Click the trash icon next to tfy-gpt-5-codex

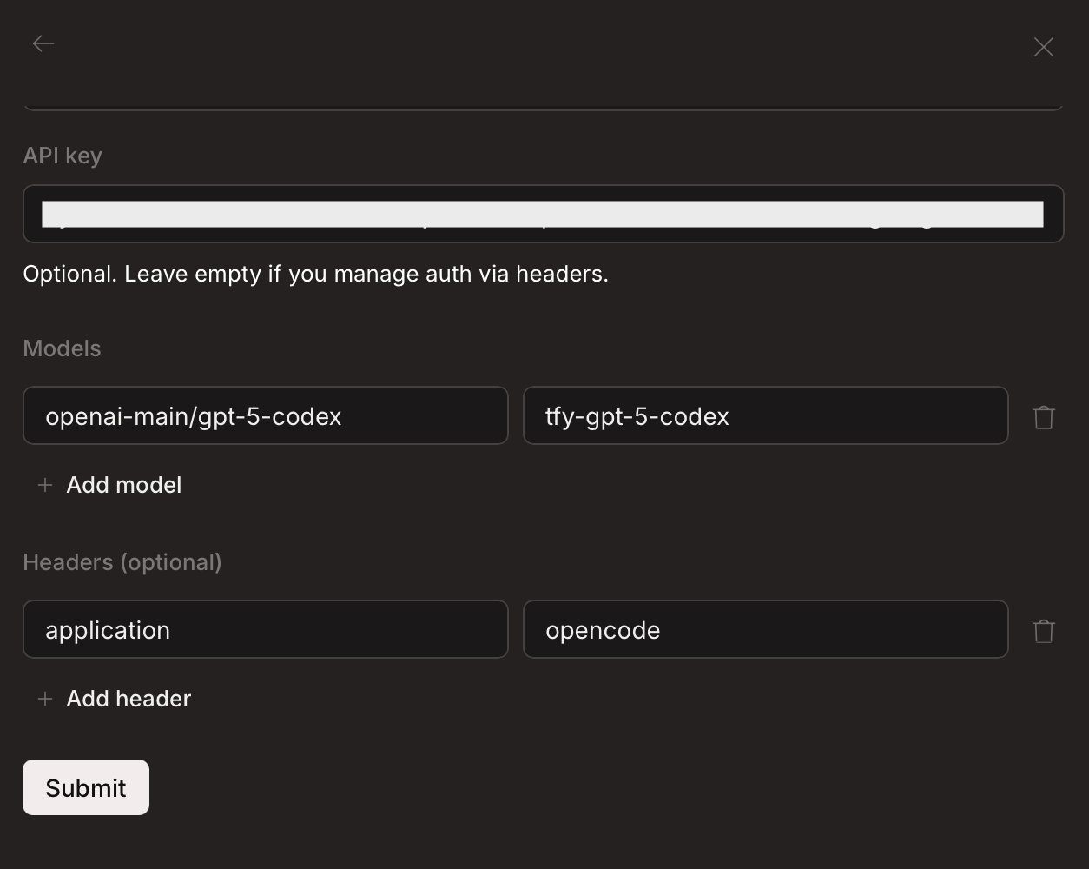click(1043, 417)
